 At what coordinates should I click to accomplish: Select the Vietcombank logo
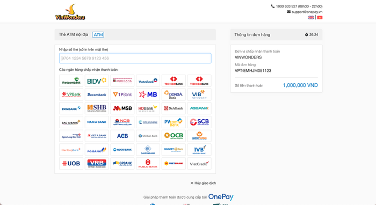click(71, 80)
